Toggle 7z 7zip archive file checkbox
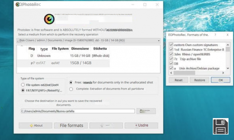234x140 pixels. coord(171,59)
